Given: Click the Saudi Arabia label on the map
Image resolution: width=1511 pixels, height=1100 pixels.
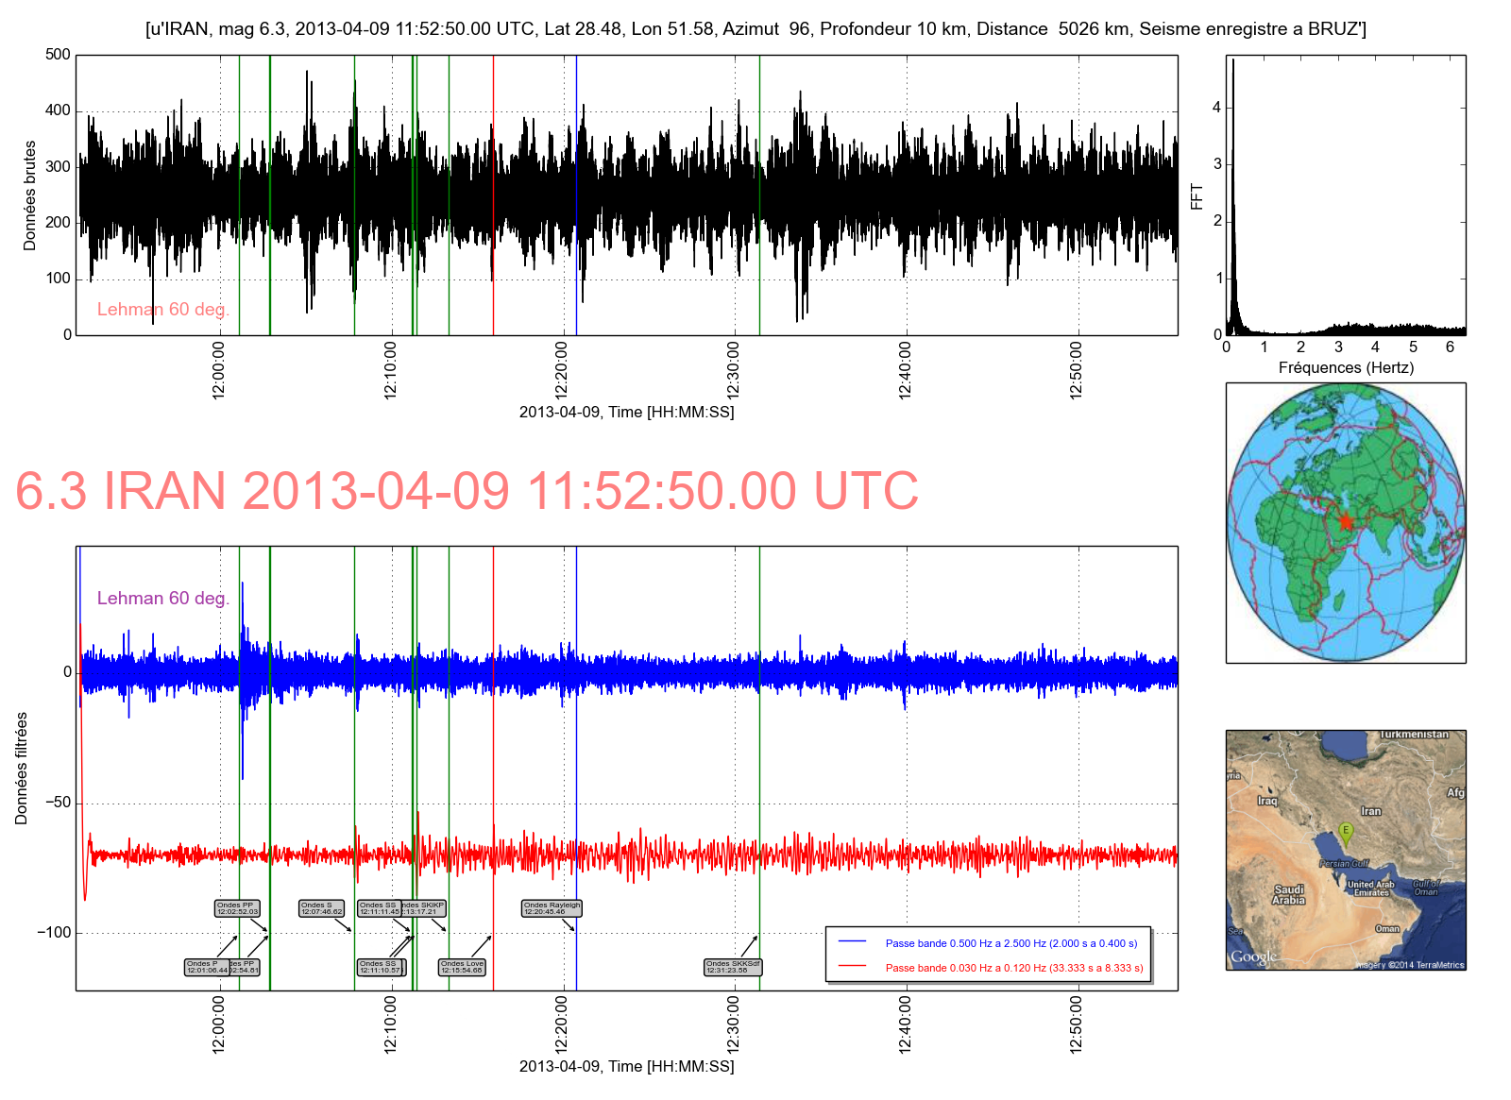Looking at the screenshot, I should (x=1289, y=894).
